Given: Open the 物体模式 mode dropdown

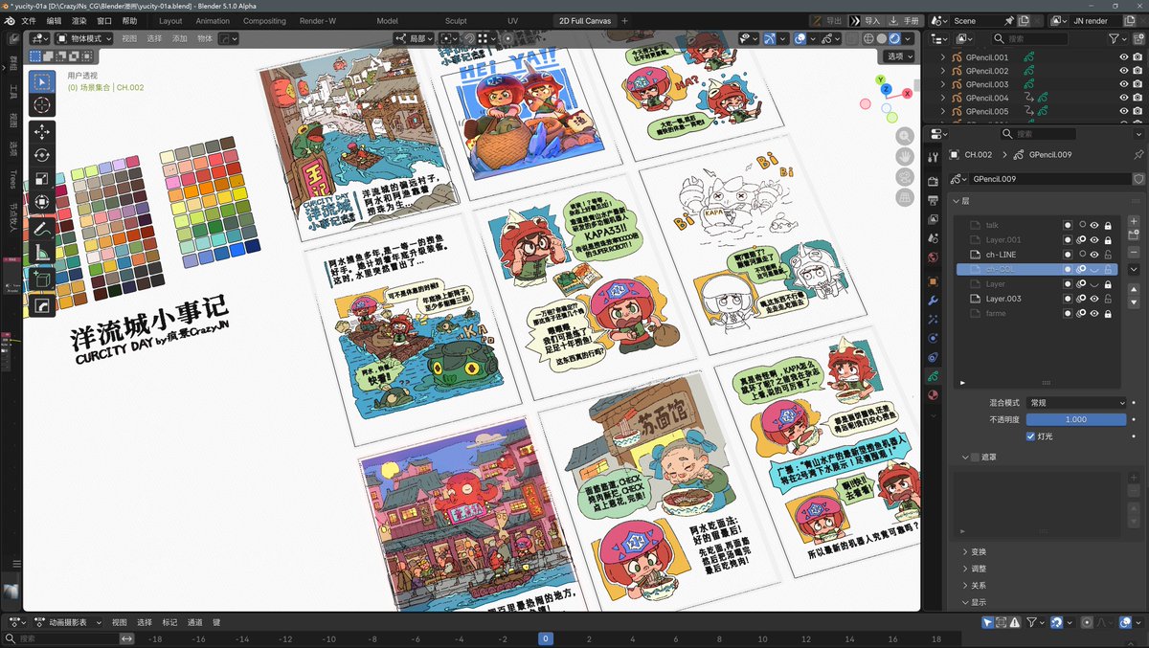Looking at the screenshot, I should pyautogui.click(x=84, y=38).
